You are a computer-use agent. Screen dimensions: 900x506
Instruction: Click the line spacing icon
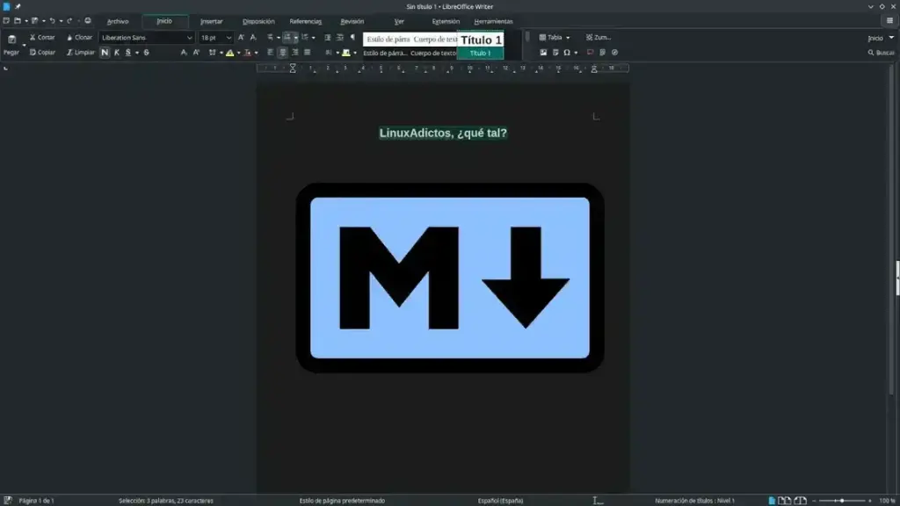[329, 52]
